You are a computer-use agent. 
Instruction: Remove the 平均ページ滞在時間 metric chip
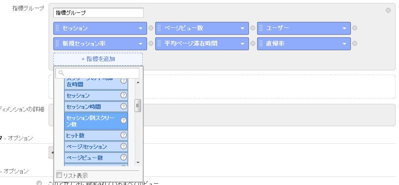coord(253,43)
